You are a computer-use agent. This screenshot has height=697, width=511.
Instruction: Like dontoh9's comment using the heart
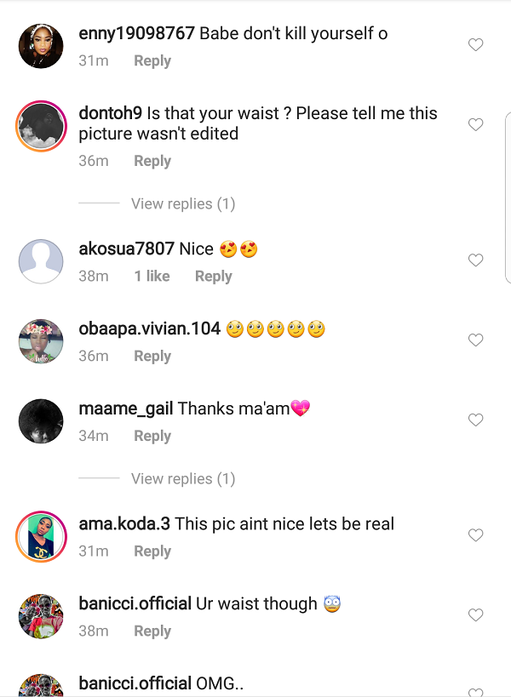pos(475,124)
